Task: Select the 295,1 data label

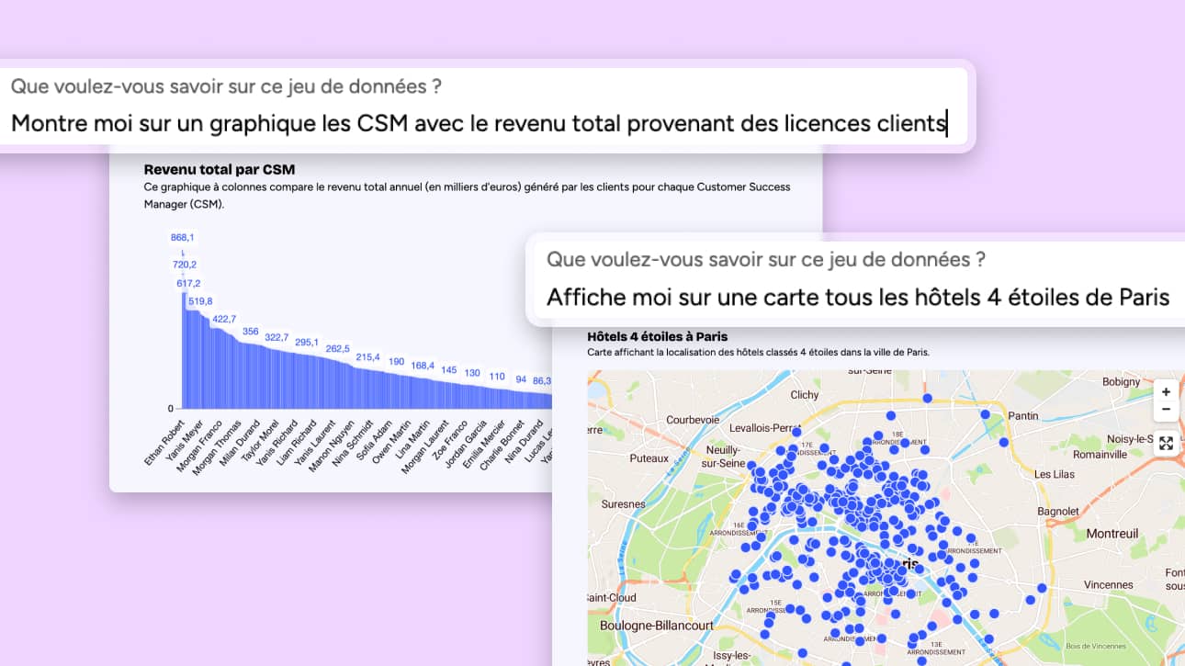Action: 305,343
